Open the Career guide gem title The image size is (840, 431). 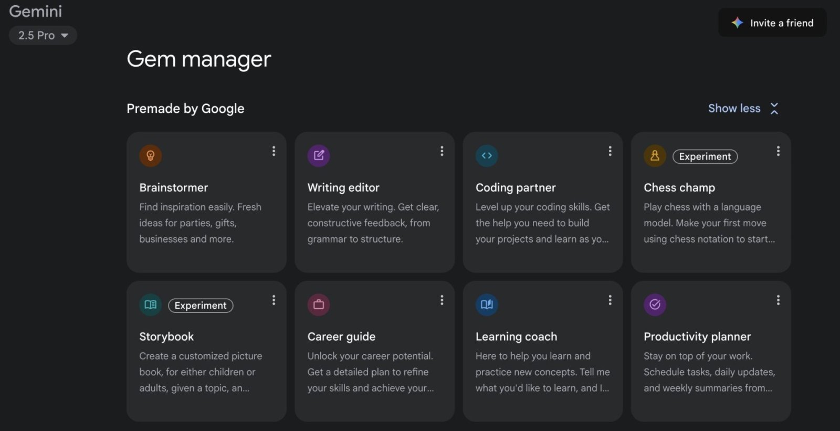click(341, 337)
